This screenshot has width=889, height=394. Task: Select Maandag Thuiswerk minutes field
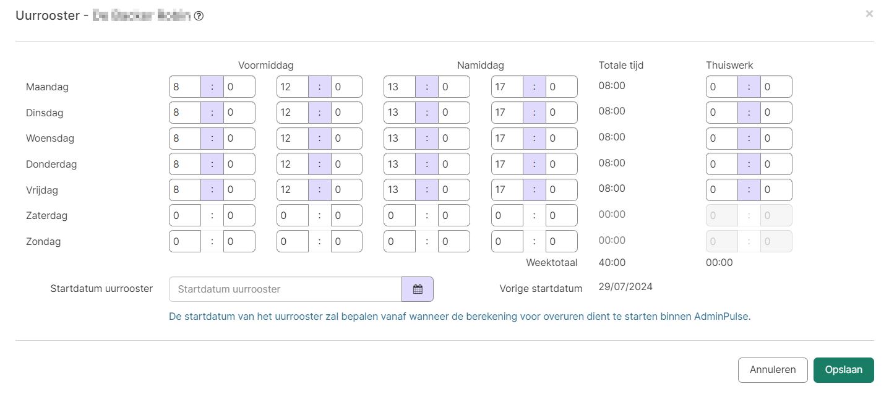pyautogui.click(x=776, y=87)
